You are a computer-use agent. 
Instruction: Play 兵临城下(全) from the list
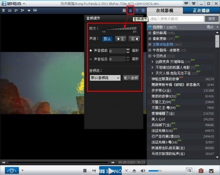[161, 125]
